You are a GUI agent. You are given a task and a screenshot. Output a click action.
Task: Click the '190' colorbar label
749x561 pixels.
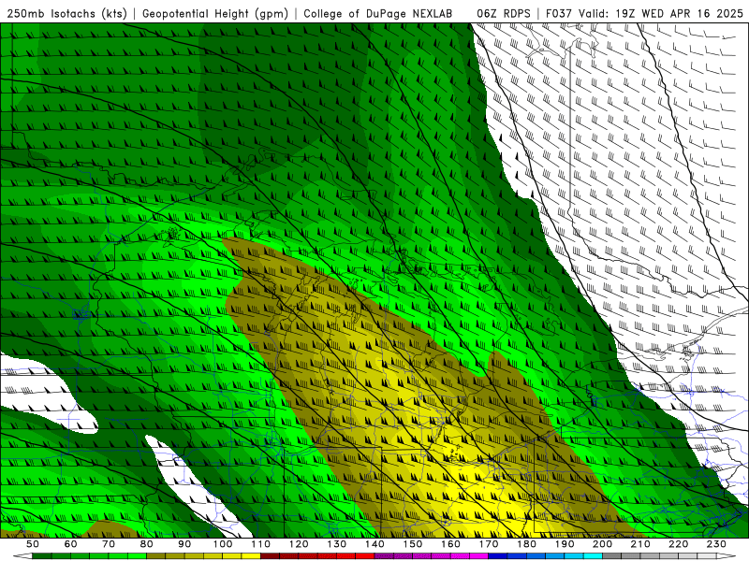coord(565,544)
